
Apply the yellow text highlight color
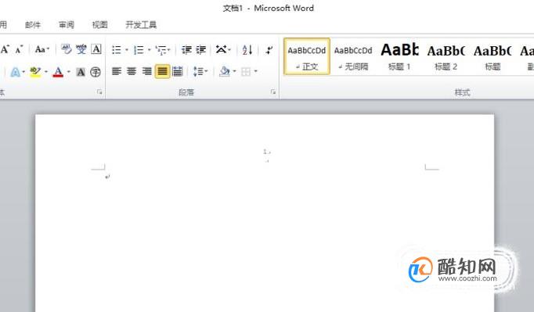(x=35, y=72)
